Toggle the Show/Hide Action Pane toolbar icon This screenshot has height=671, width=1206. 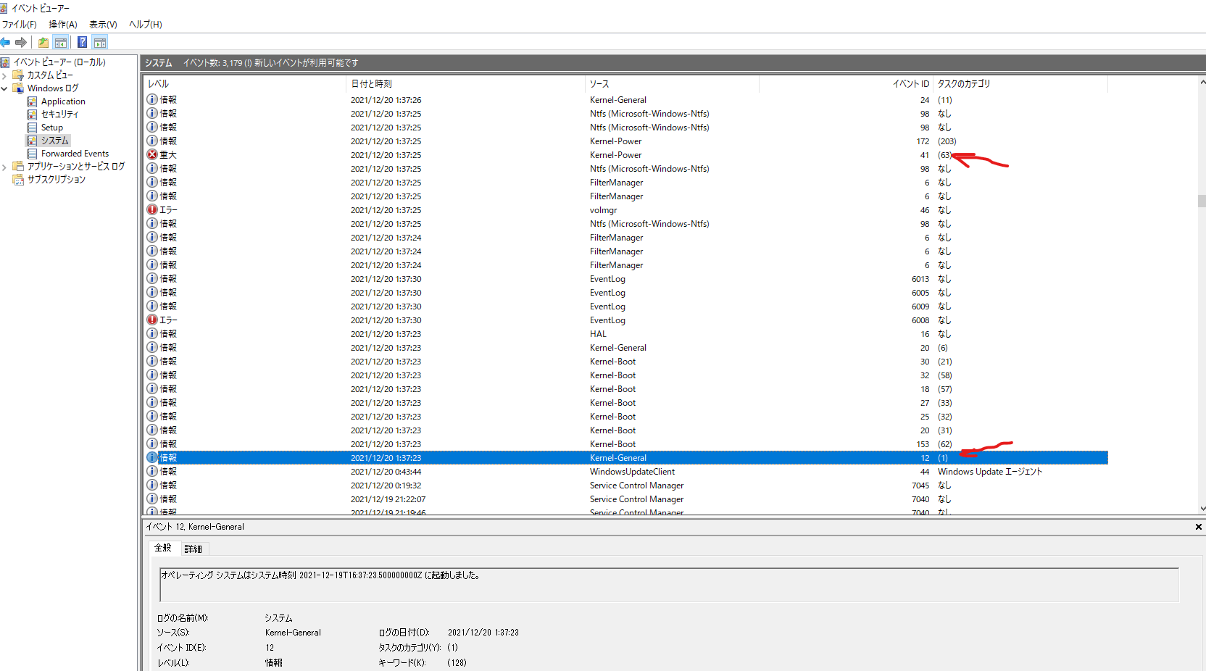(x=100, y=42)
